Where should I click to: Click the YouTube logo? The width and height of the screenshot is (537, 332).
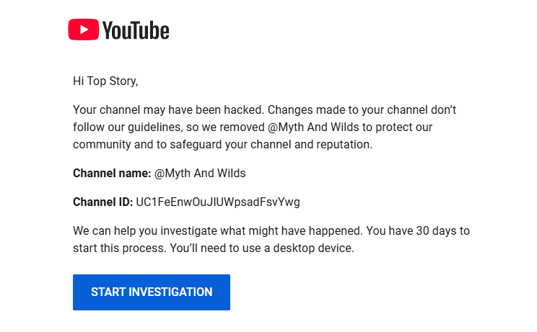point(118,30)
